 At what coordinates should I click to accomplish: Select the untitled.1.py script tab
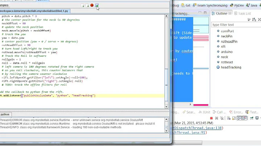[x=34, y=11]
